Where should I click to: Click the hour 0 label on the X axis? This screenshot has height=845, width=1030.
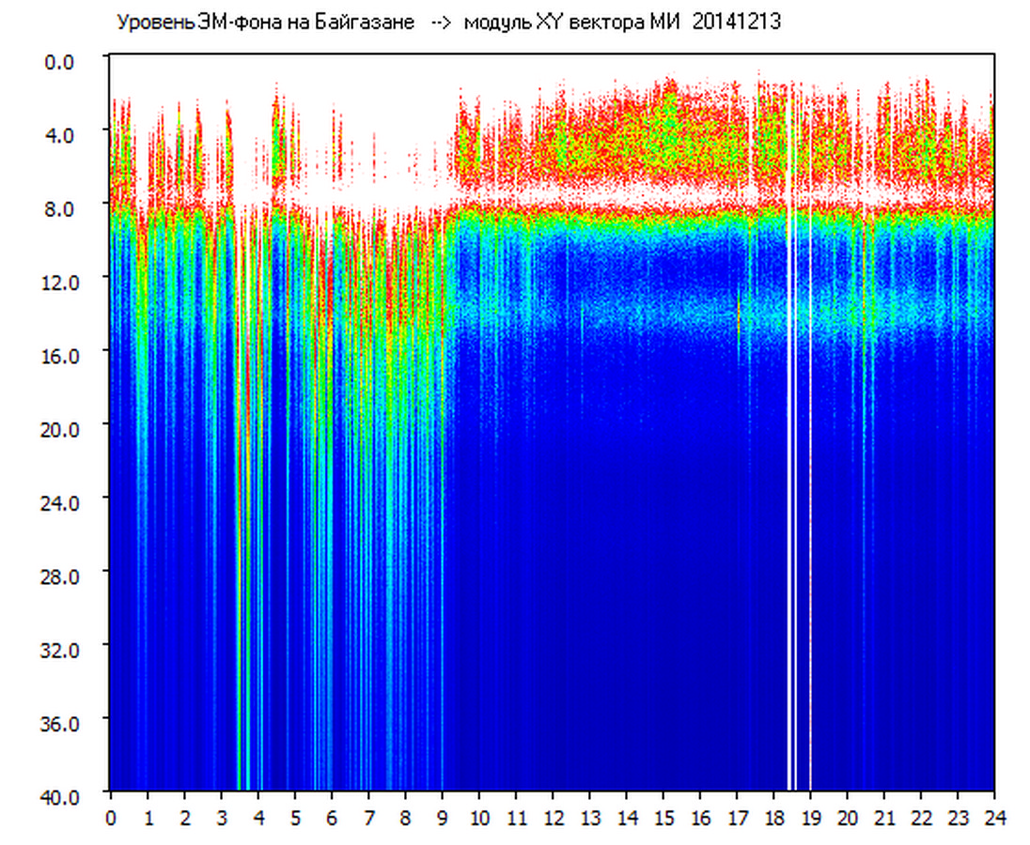[111, 817]
